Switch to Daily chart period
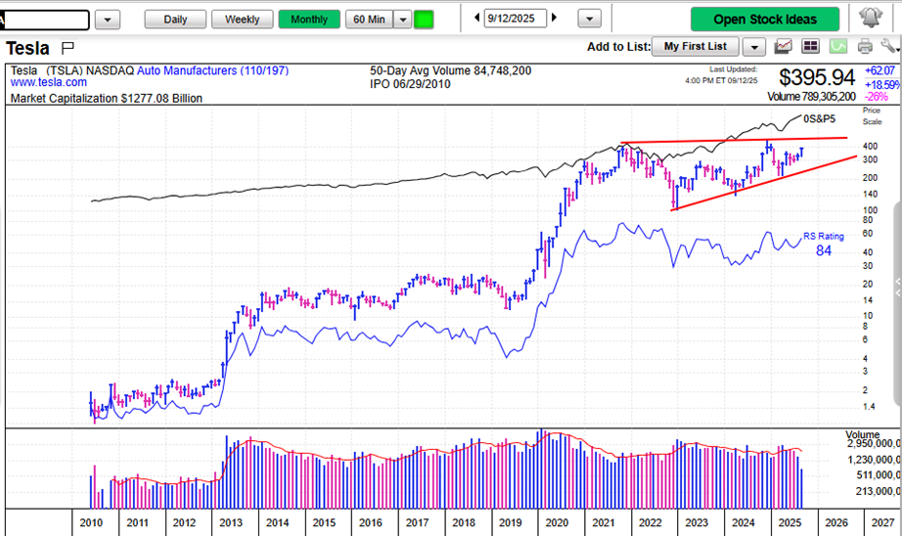 [x=175, y=19]
